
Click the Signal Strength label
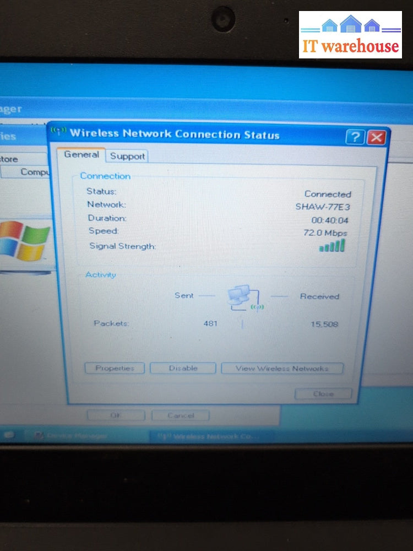pos(123,246)
